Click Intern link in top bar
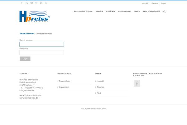187x125 pixels. (x=164, y=3)
